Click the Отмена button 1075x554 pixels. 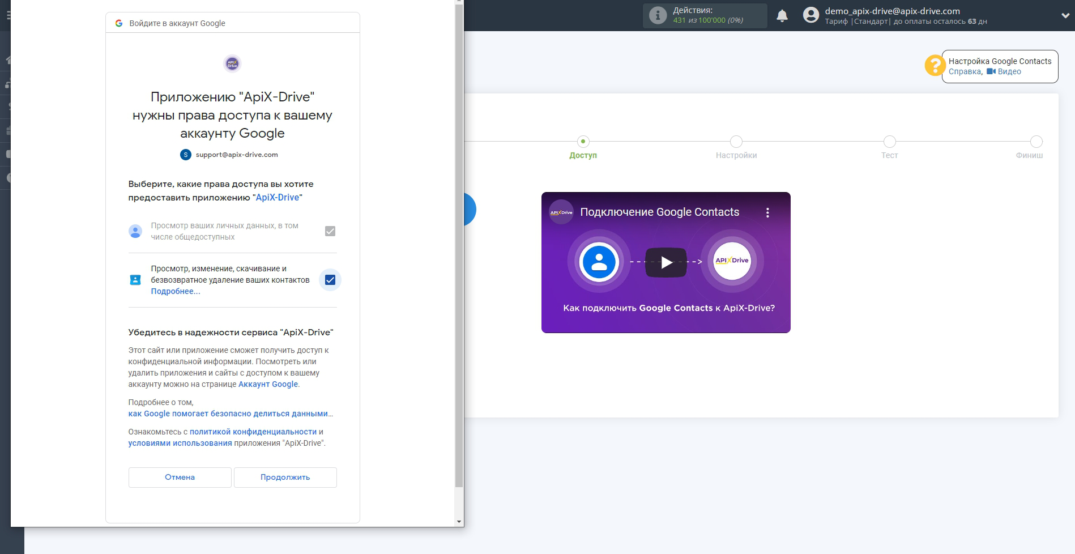(x=180, y=478)
